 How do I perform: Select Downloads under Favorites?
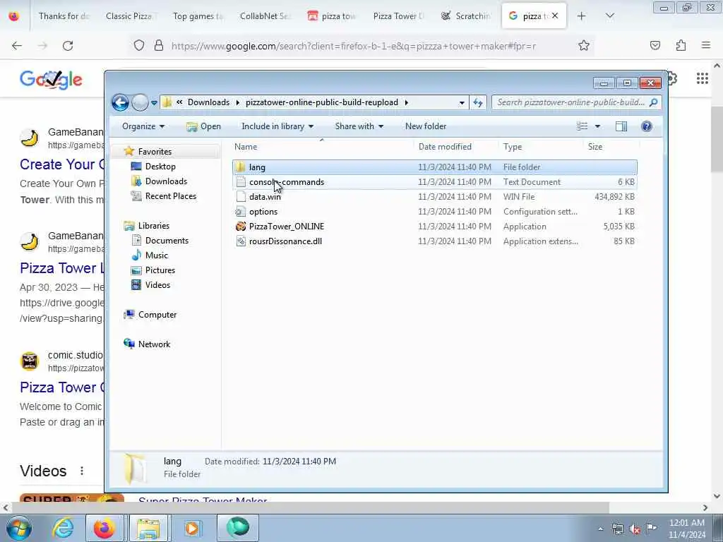pos(166,181)
